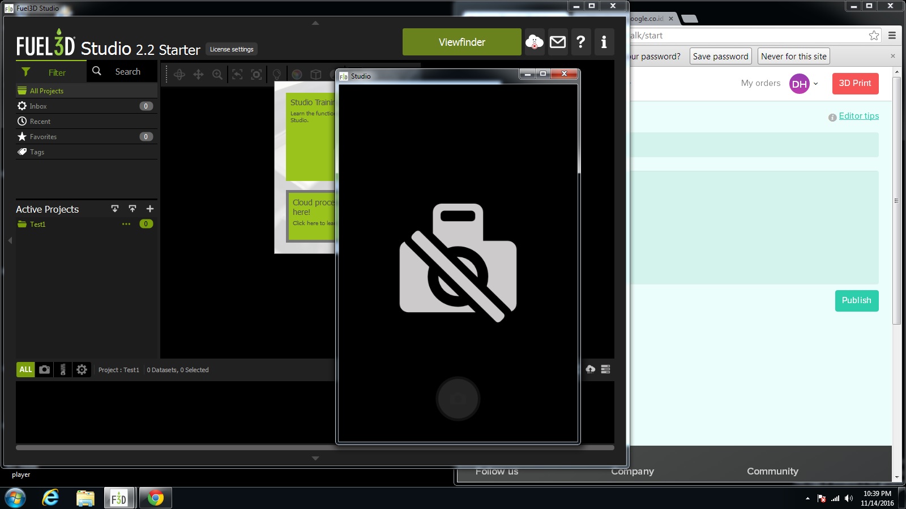The height and width of the screenshot is (509, 906).
Task: Select the zoom magnifier tool
Action: [217, 75]
